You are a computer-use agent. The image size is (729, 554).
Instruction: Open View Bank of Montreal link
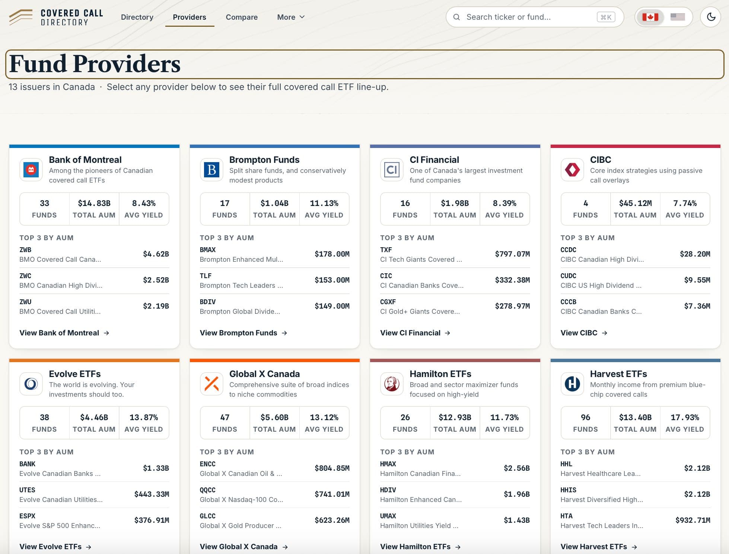click(x=64, y=333)
